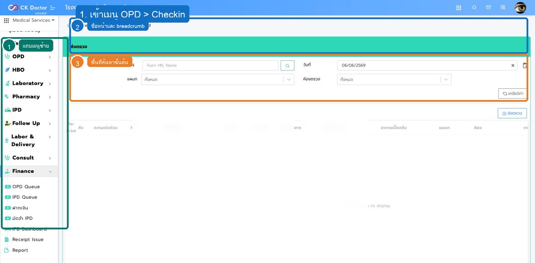Screen dimensions: 535x263
Task: Open the Report menu item
Action: (x=20, y=250)
